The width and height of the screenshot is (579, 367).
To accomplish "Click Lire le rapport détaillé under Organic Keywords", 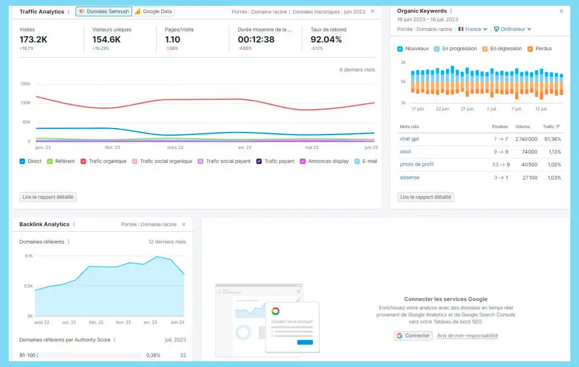I will (x=426, y=197).
